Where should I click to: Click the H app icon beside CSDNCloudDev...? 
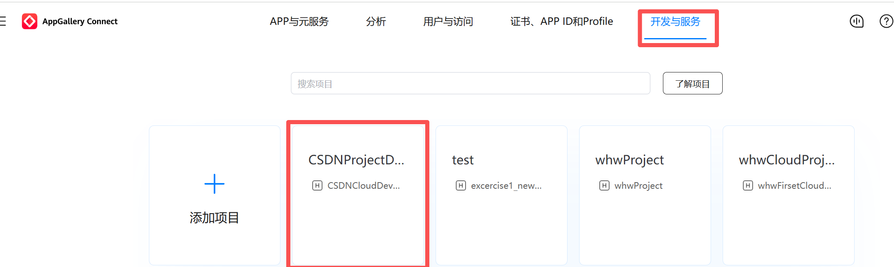pyautogui.click(x=317, y=185)
